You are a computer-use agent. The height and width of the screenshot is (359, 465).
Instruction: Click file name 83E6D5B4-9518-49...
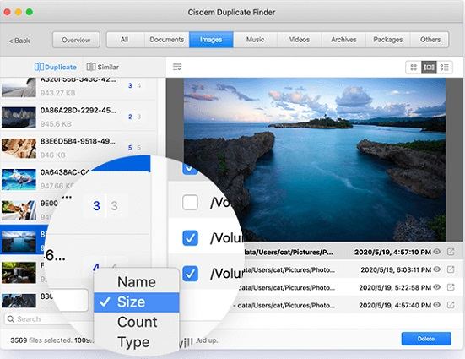tap(78, 141)
